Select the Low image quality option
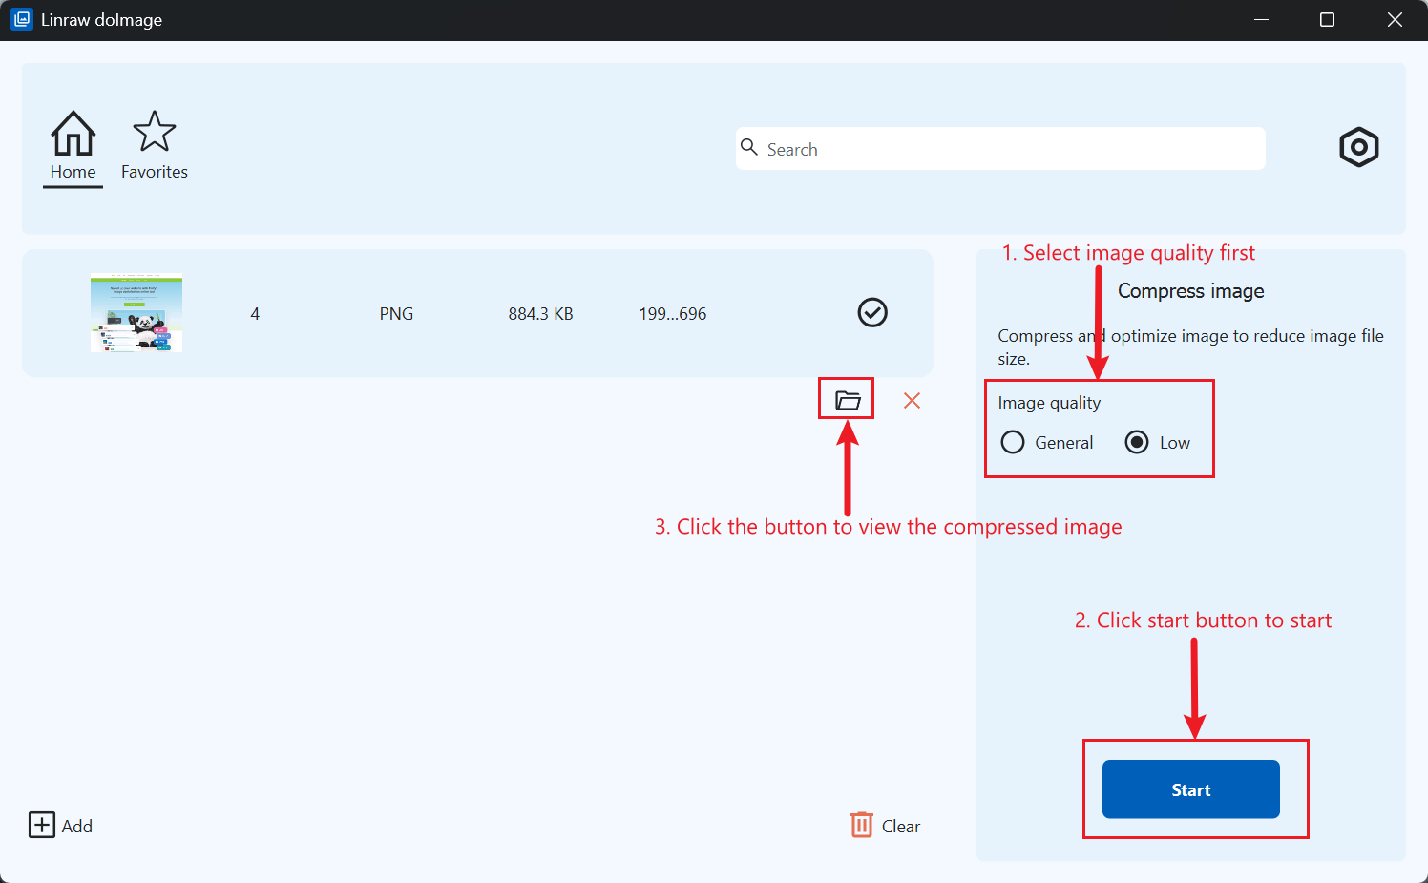This screenshot has height=883, width=1428. click(1136, 442)
